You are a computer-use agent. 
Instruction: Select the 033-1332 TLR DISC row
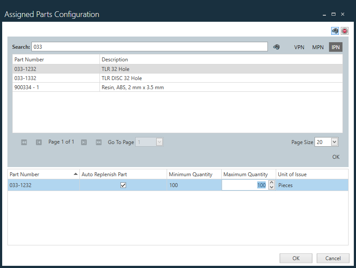click(131, 78)
